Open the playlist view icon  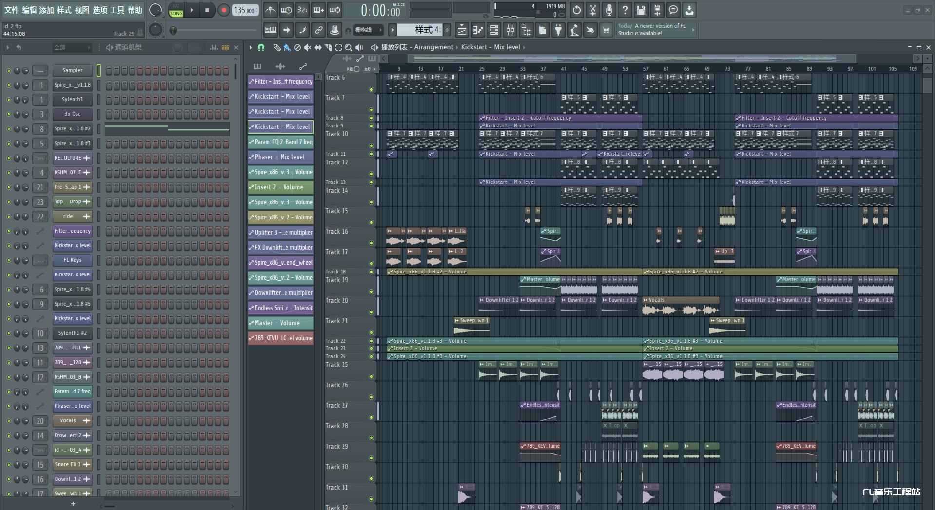(x=462, y=30)
